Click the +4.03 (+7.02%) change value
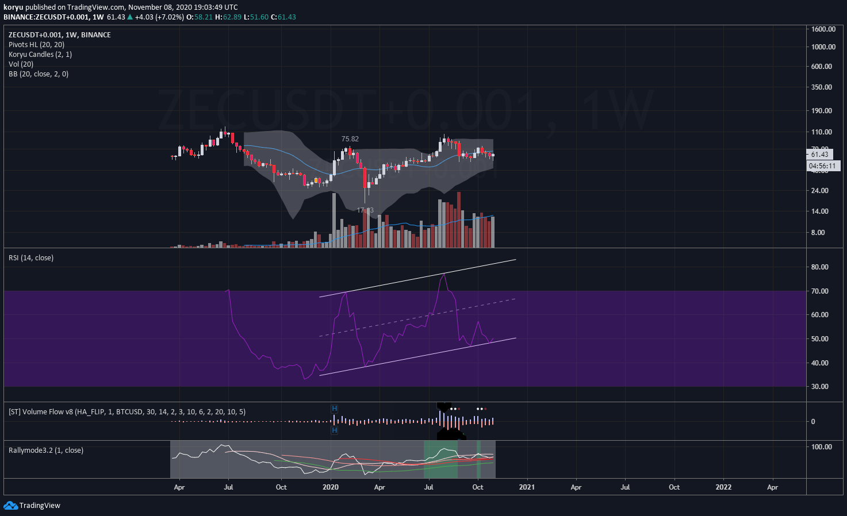 pyautogui.click(x=159, y=17)
